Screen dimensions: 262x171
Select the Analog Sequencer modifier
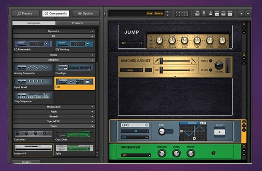point(33,69)
